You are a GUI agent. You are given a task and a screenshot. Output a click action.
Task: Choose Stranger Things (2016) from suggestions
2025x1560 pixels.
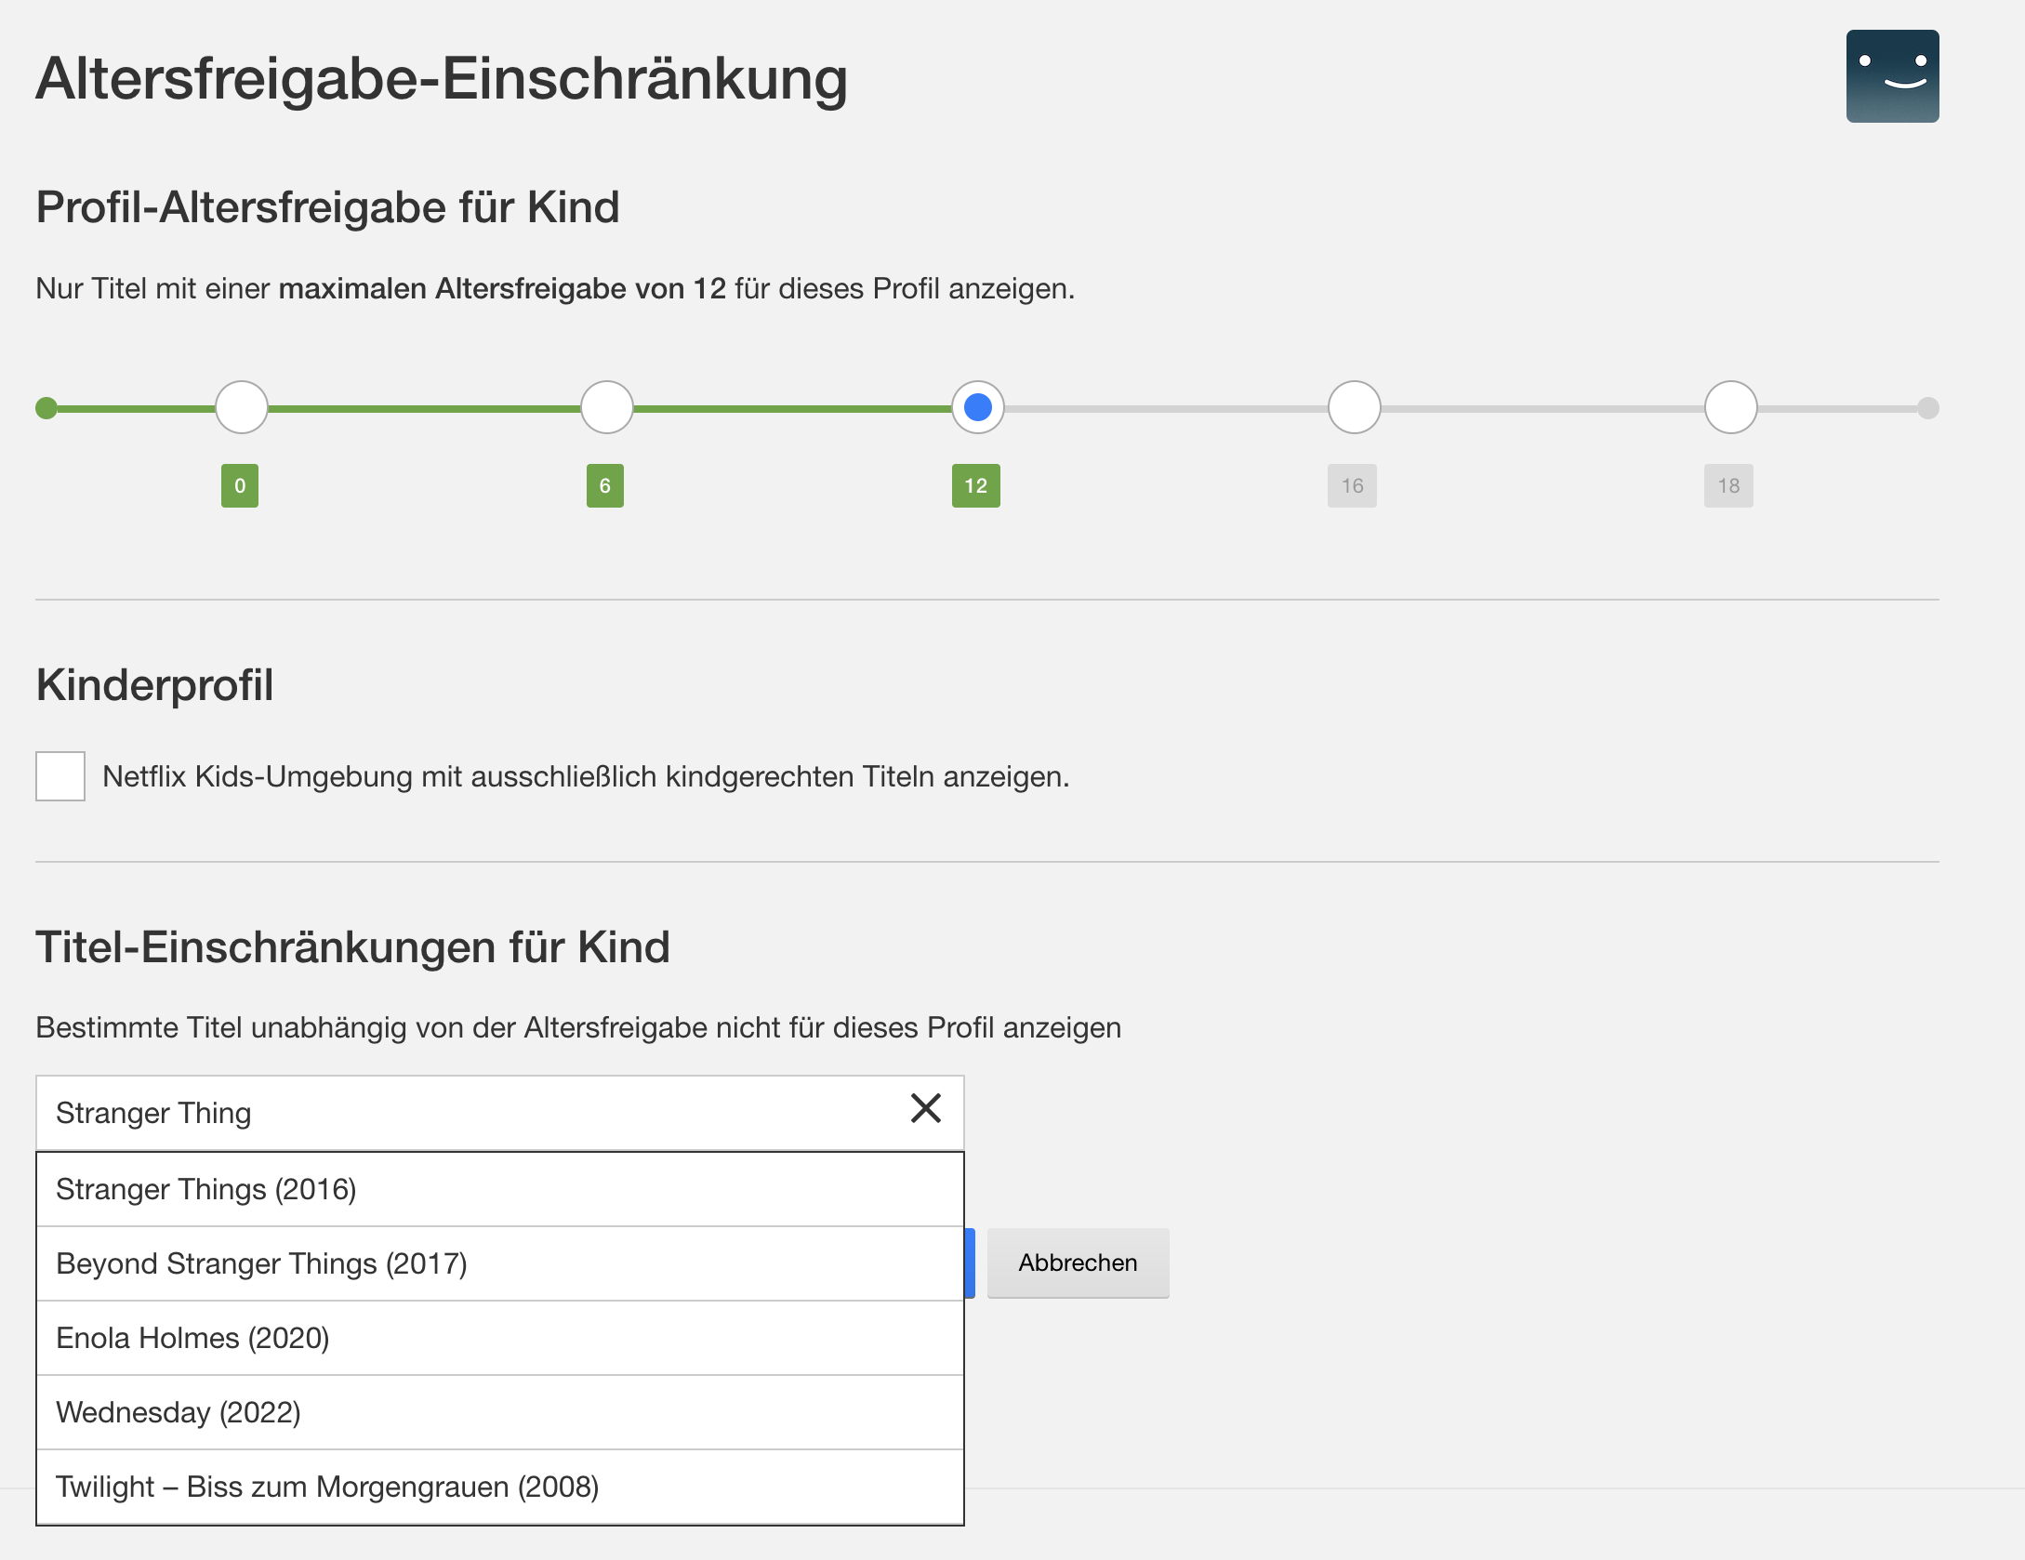click(x=500, y=1189)
